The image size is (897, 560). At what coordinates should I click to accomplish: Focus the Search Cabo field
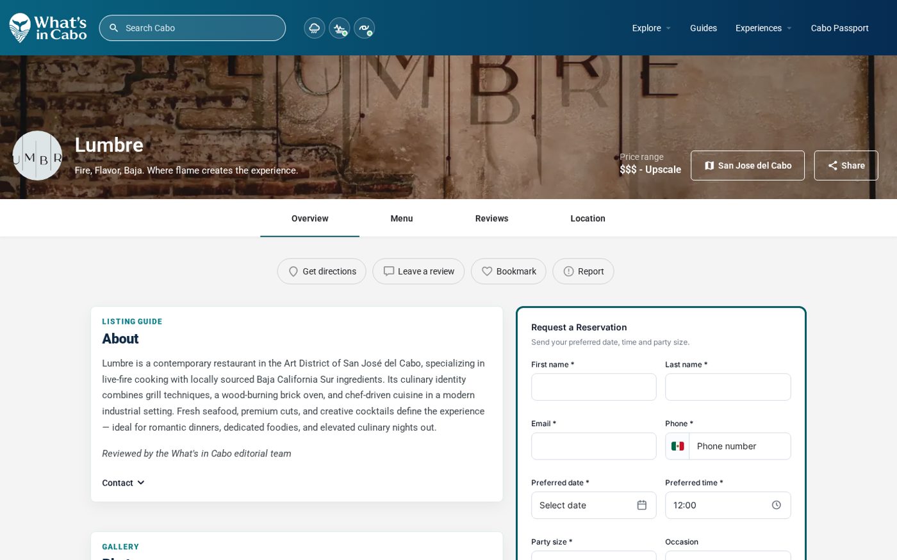192,28
